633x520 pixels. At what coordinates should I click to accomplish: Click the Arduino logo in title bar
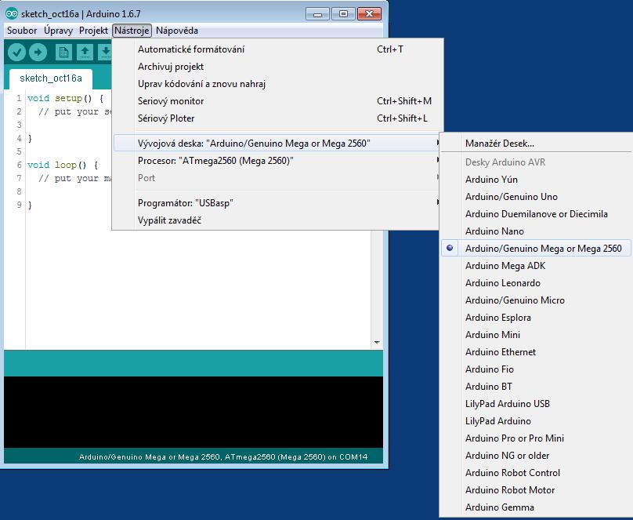[x=11, y=13]
